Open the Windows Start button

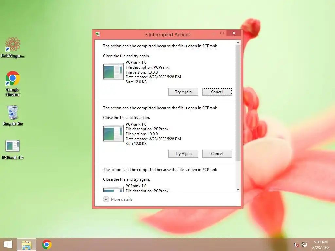click(x=8, y=244)
